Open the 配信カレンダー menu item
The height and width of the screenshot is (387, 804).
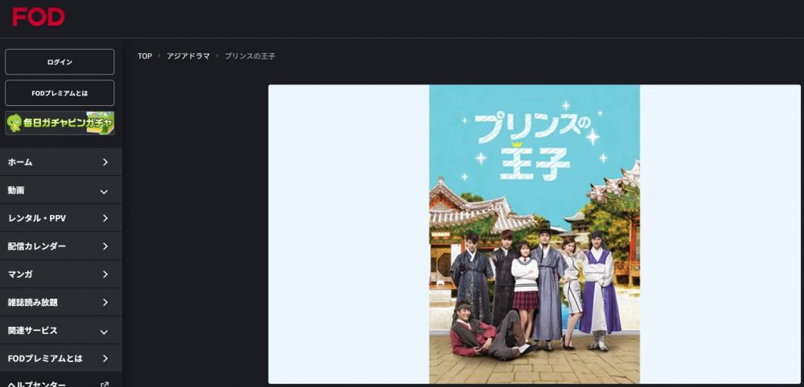[x=61, y=246]
